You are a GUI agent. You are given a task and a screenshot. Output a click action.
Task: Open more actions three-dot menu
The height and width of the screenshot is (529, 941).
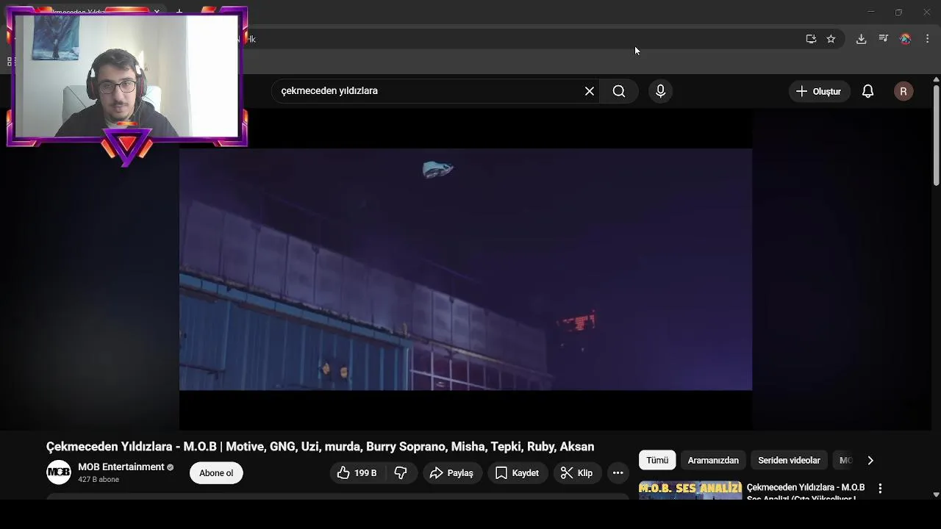tap(618, 473)
